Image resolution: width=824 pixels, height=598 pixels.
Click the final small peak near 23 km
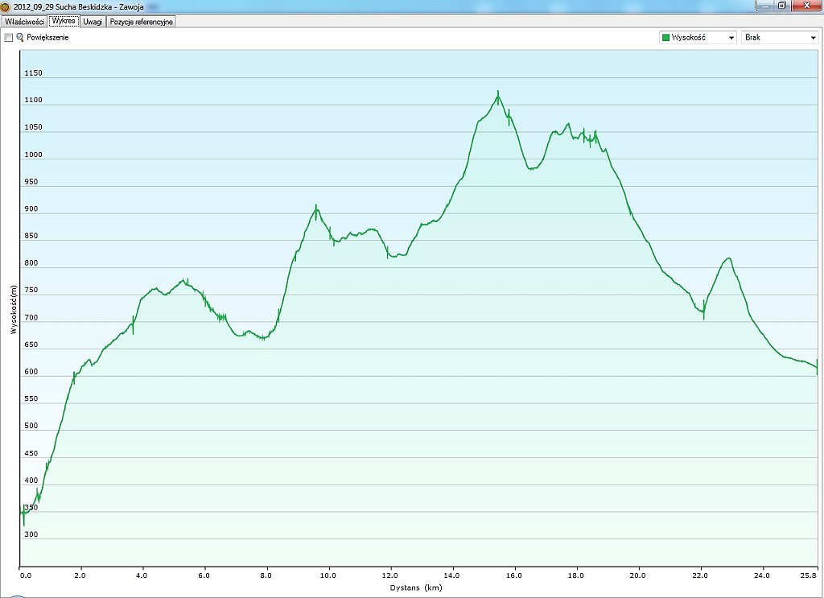click(x=728, y=258)
